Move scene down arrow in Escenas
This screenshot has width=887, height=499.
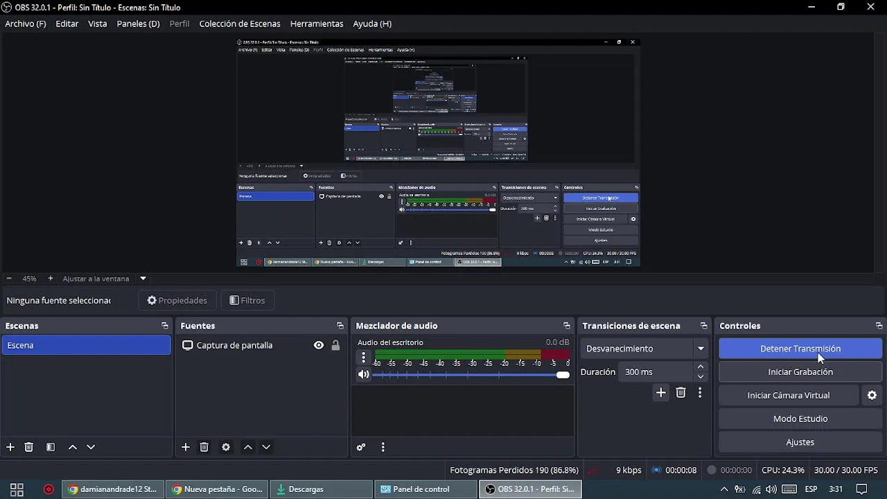pos(91,447)
